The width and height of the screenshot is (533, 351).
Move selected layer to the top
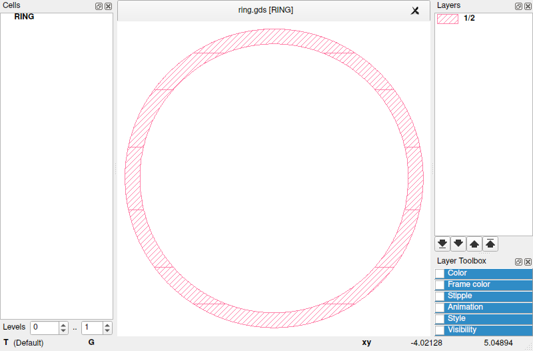click(x=490, y=244)
